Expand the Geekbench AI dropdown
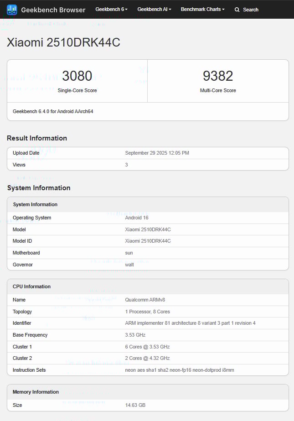The height and width of the screenshot is (421, 294). (x=154, y=9)
